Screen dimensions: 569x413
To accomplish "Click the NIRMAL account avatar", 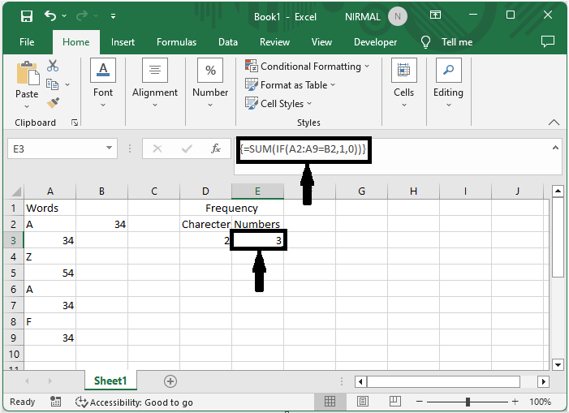I will click(x=398, y=16).
